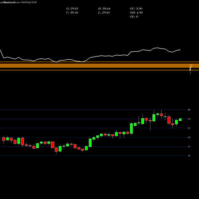Click the NASDAQ SLM chart title

(28, 2)
